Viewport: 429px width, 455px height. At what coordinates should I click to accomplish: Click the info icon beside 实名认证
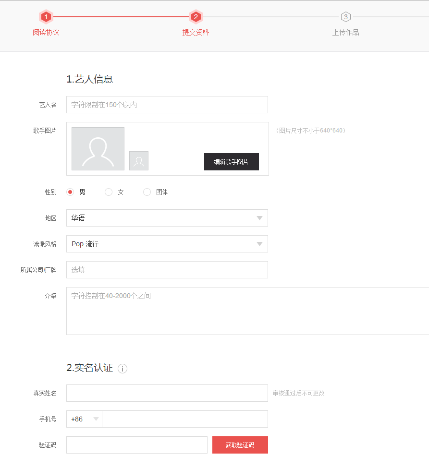(x=123, y=369)
